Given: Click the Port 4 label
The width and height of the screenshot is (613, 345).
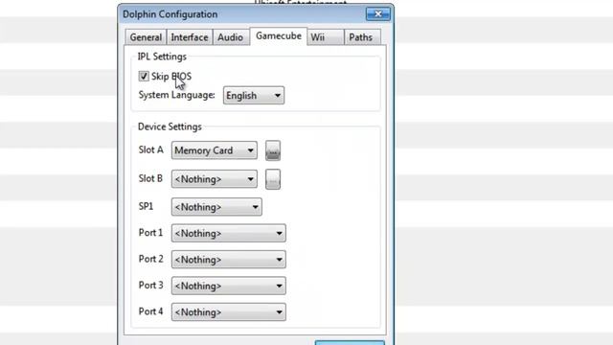Looking at the screenshot, I should 151,311.
